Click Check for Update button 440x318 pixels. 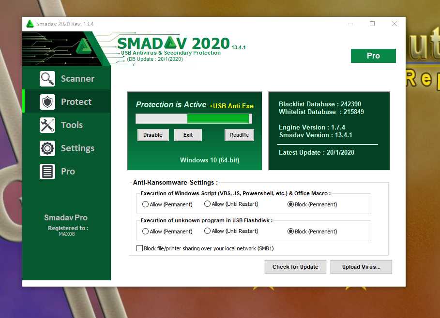[x=295, y=267]
